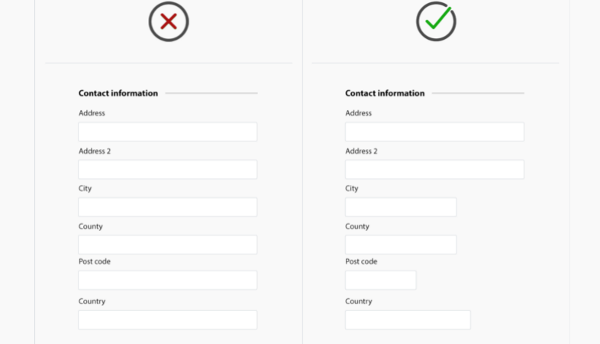The image size is (600, 344).
Task: Click the green checkmark icon
Action: pos(436,21)
